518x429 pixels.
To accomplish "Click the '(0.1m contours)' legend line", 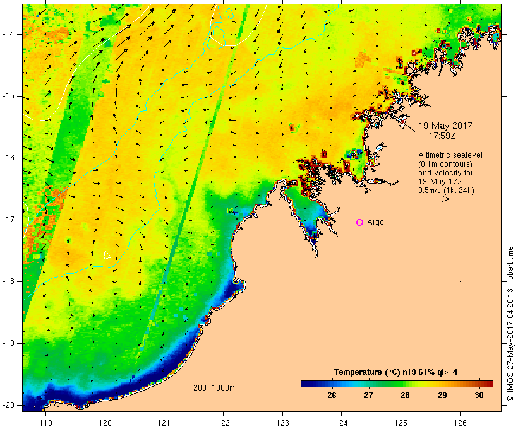I will pyautogui.click(x=445, y=164).
